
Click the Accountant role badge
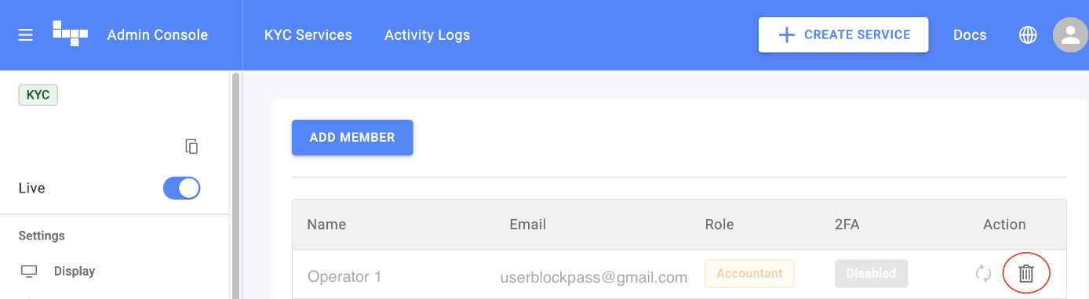point(749,273)
